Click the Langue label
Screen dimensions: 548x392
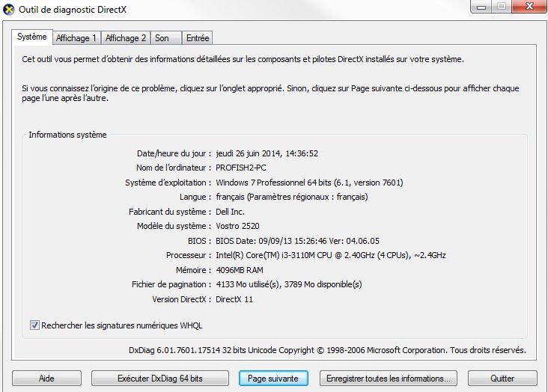(x=195, y=197)
